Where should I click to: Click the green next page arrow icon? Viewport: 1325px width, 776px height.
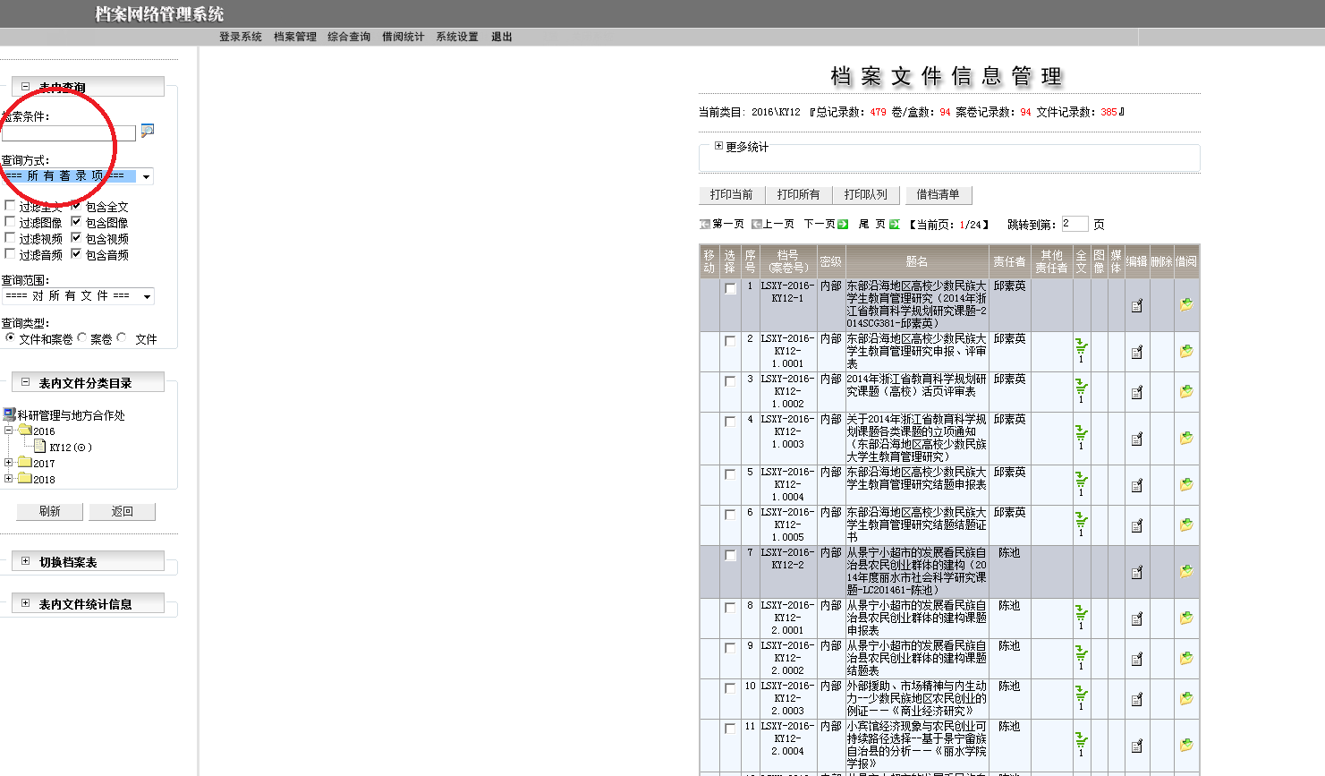pyautogui.click(x=843, y=225)
